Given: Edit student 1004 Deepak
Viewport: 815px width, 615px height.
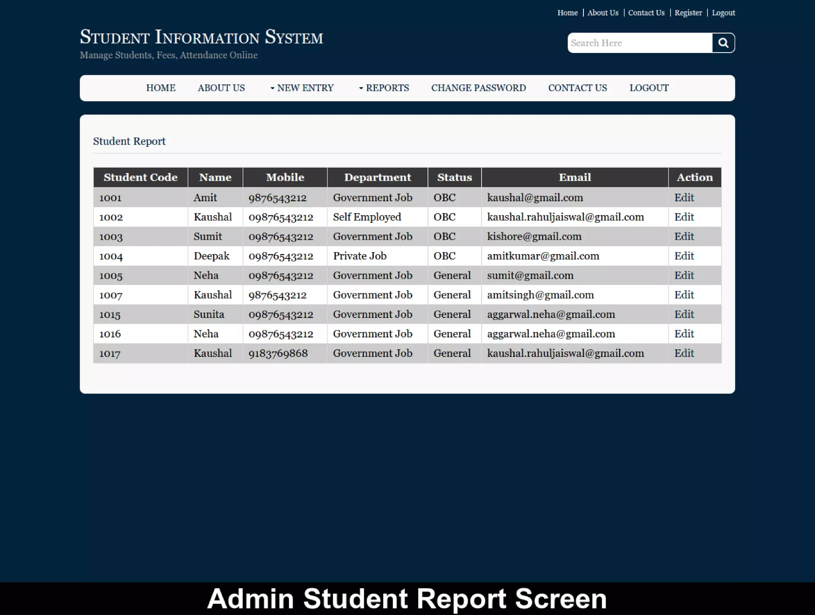Looking at the screenshot, I should pyautogui.click(x=684, y=256).
